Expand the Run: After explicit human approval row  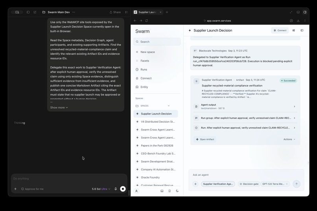245,128
